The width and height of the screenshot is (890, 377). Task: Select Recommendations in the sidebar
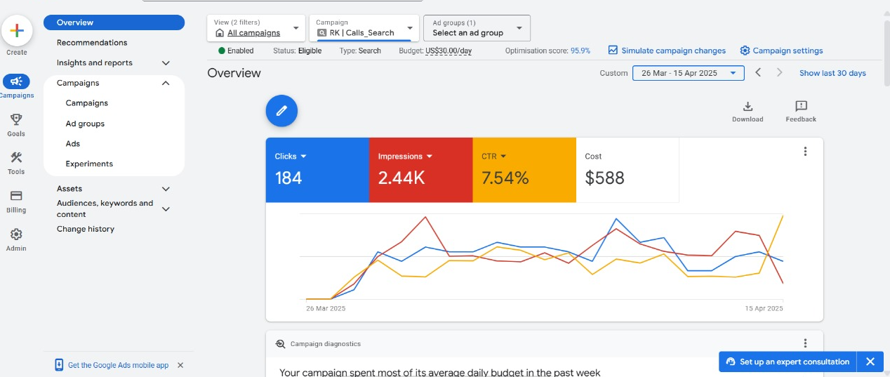pos(92,43)
